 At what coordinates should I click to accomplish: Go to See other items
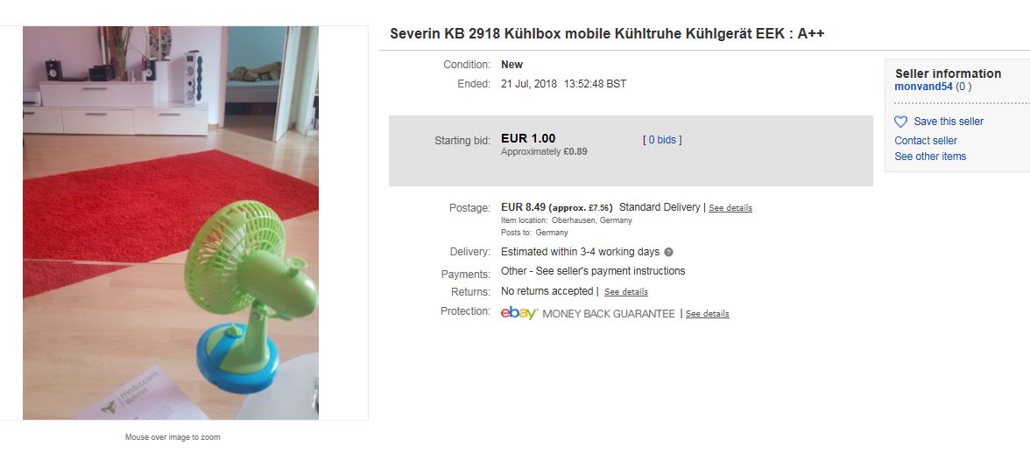click(930, 157)
